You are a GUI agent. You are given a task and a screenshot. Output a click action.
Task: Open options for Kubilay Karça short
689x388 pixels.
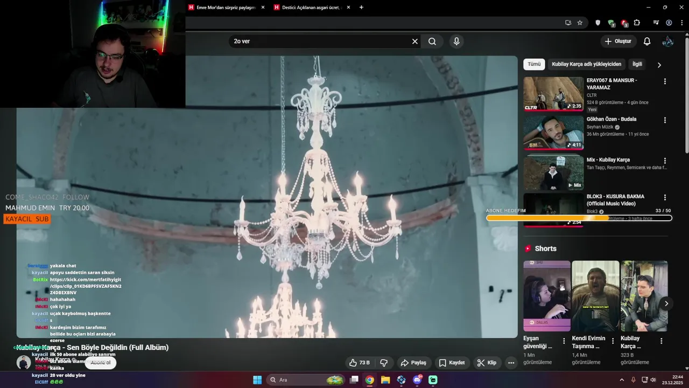coord(661,341)
